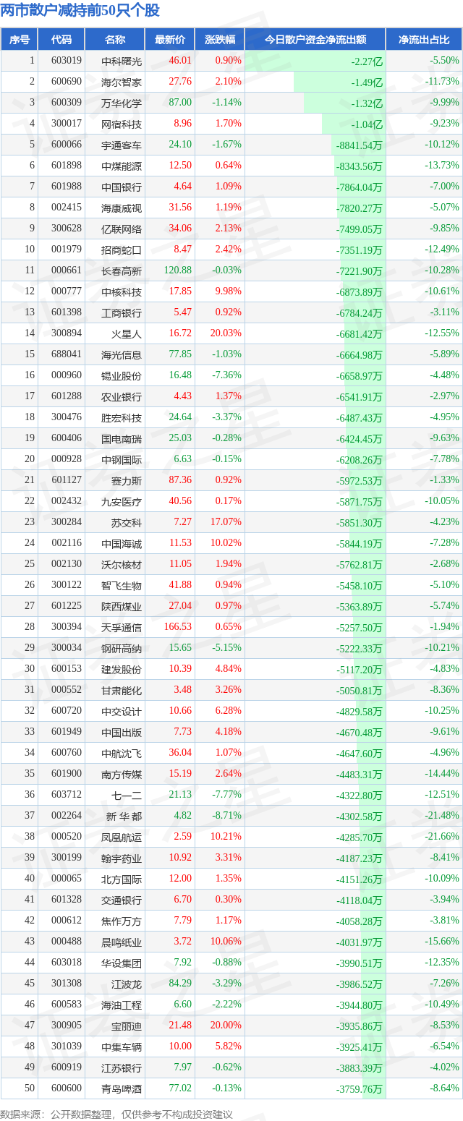Image resolution: width=463 pixels, height=1121 pixels.
Task: Select stock name 中国出版
Action: pyautogui.click(x=122, y=732)
